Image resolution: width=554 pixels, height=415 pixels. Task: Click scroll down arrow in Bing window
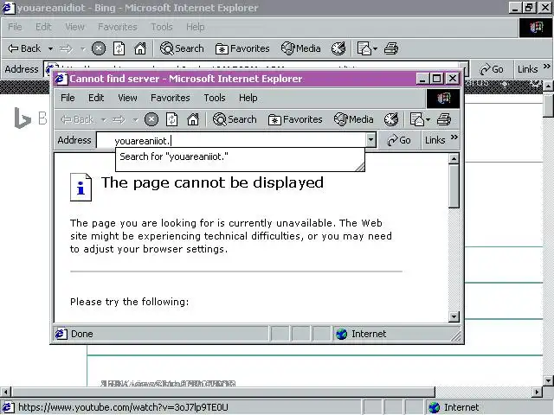[x=548, y=380]
